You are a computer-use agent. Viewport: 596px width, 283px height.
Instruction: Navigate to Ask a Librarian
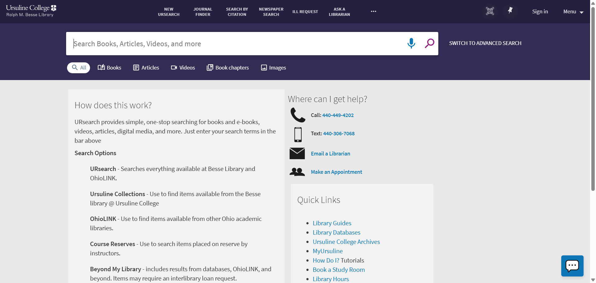(x=339, y=11)
